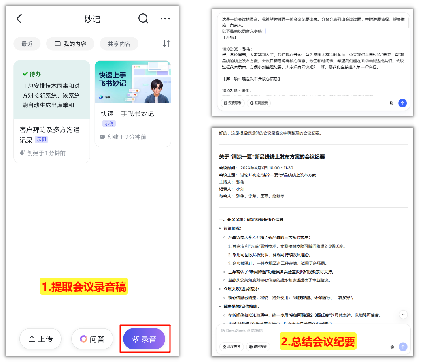
Task: Click the 与会人 attendee line
Action: coord(252,196)
